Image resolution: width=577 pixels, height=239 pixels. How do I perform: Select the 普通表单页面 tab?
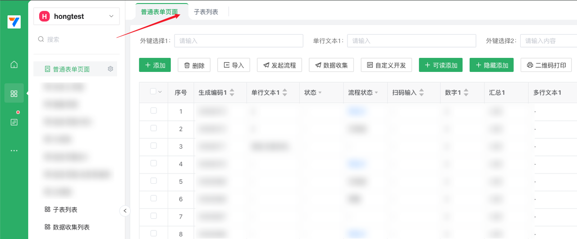coord(159,12)
